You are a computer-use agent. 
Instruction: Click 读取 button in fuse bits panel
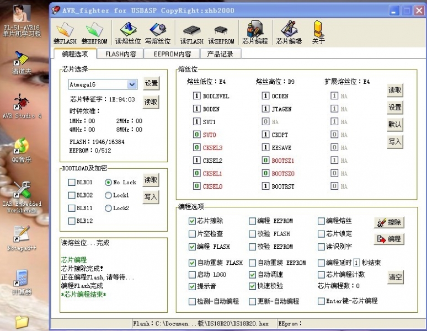[395, 90]
